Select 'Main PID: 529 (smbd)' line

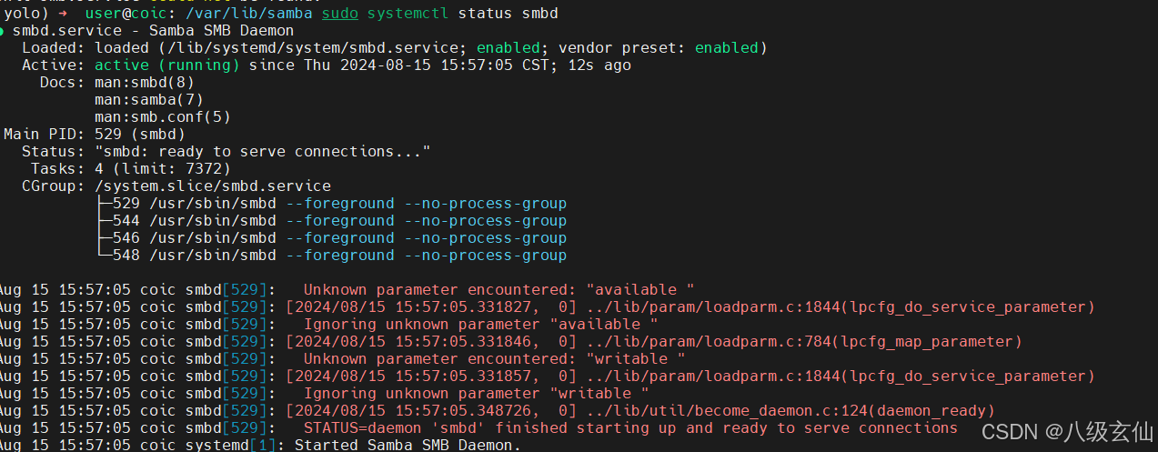[95, 135]
